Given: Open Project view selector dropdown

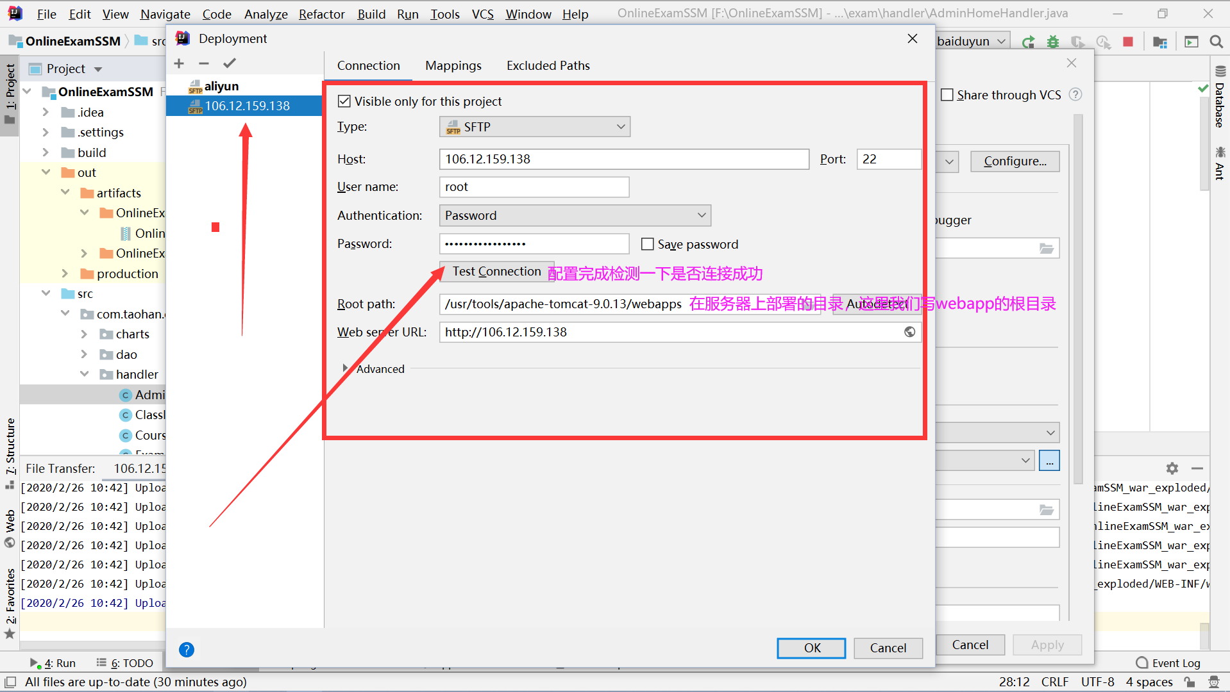Looking at the screenshot, I should pyautogui.click(x=98, y=69).
